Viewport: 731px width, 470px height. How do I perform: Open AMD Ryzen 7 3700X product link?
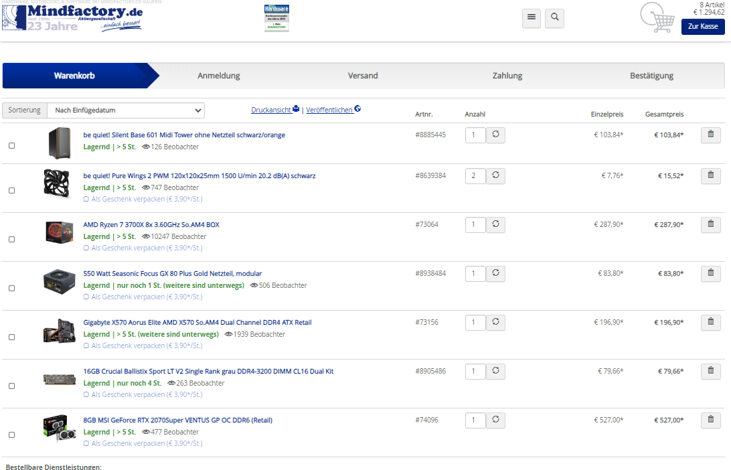(x=151, y=225)
